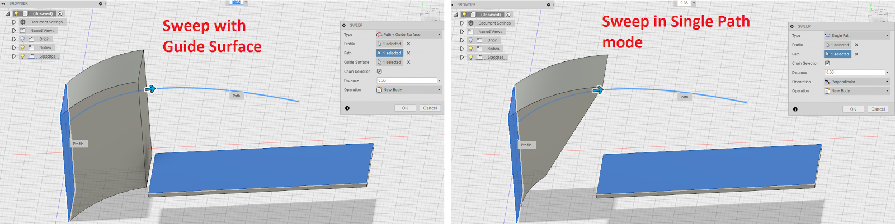Click the Distance field in the right Sweep dialog
The image size is (895, 224).
[854, 72]
